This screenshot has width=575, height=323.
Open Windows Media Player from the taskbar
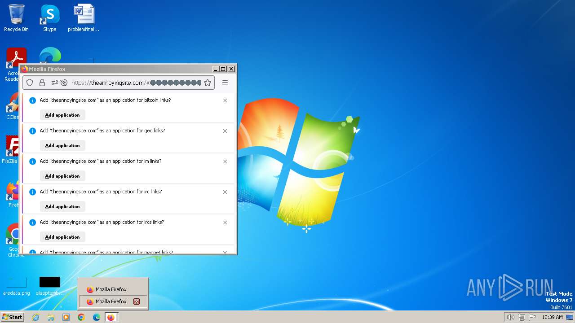66,317
